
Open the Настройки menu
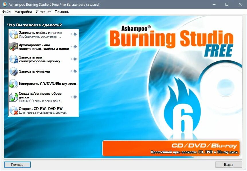click(x=23, y=12)
